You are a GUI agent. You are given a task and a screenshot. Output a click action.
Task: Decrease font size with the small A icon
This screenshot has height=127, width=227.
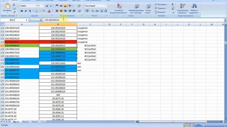pos(51,6)
